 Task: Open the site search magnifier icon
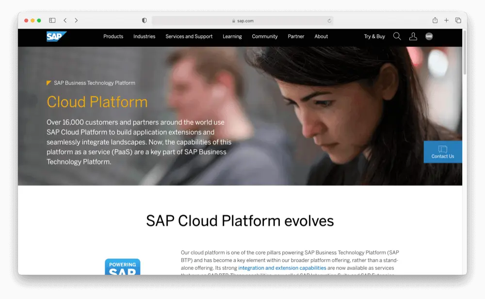(397, 36)
